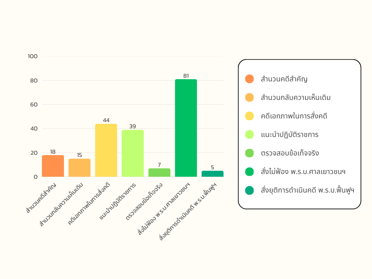
Task: Click the lime bar valued 39
Action: pyautogui.click(x=133, y=153)
